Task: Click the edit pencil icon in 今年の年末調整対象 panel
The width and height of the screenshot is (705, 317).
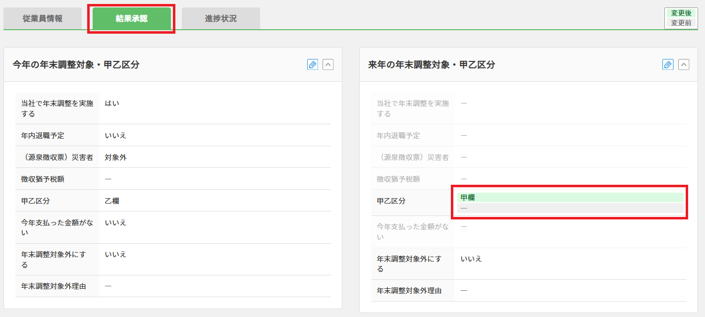Action: point(313,64)
